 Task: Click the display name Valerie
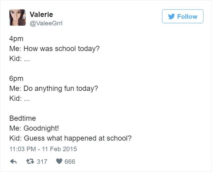pos(41,14)
